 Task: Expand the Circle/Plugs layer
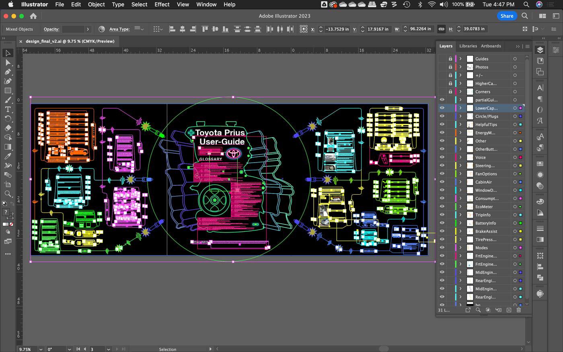pyautogui.click(x=460, y=116)
